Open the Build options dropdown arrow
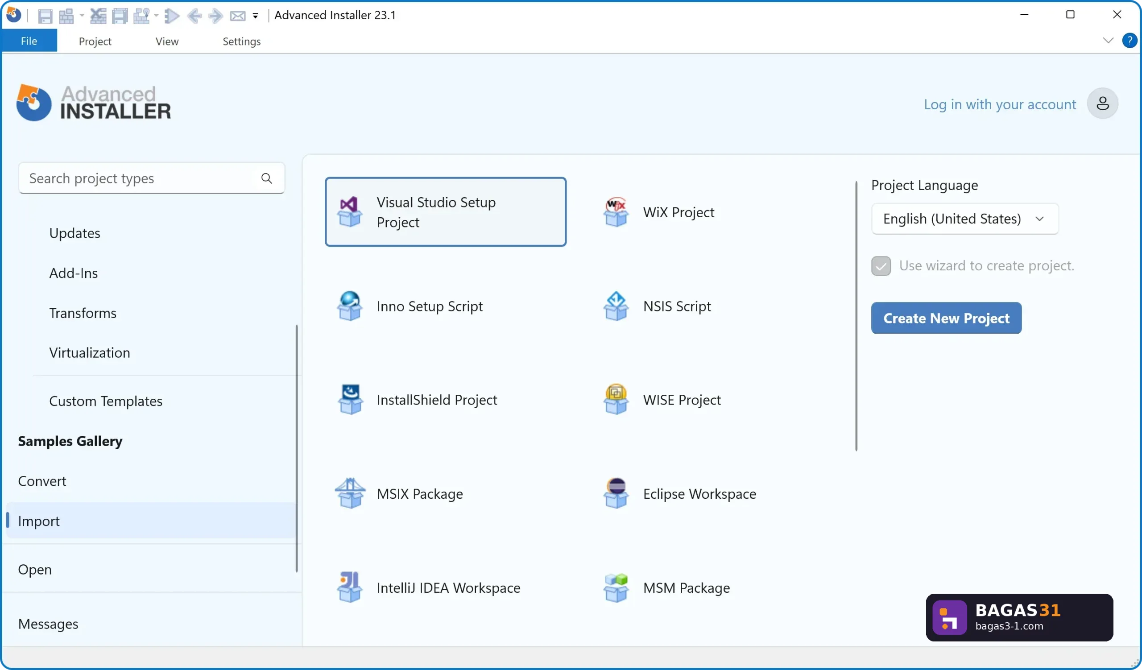The width and height of the screenshot is (1142, 670). coord(82,16)
